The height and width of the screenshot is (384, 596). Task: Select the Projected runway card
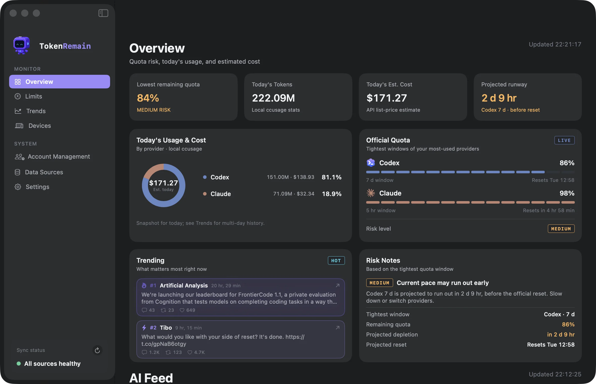click(528, 97)
